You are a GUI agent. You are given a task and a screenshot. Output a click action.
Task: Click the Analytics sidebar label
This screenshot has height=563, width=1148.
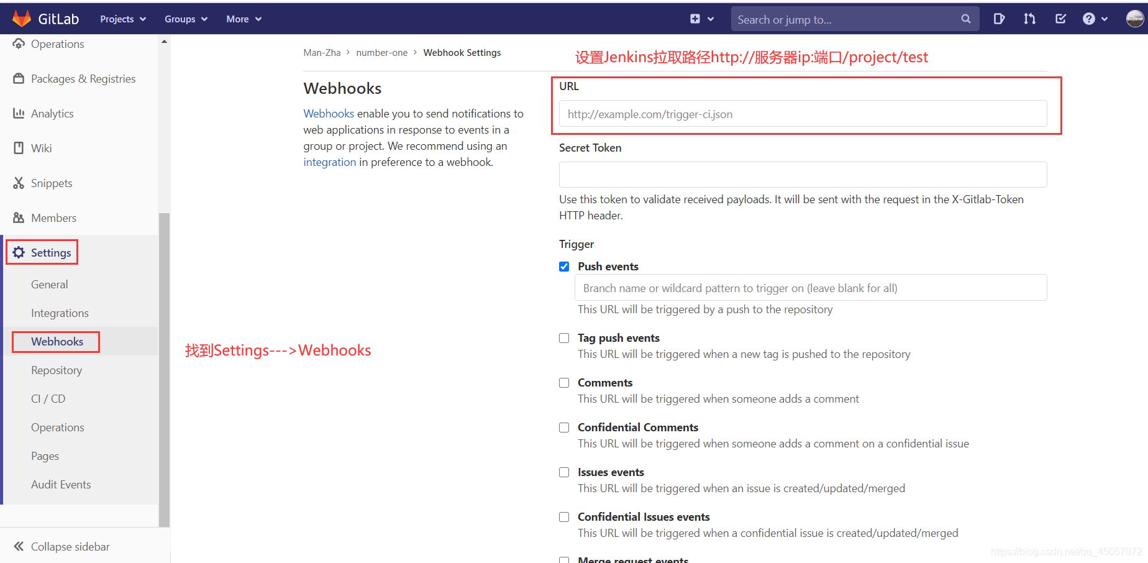[52, 114]
